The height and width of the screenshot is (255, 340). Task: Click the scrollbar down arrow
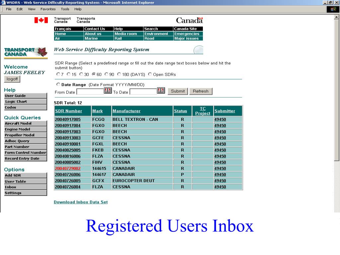[337, 210]
